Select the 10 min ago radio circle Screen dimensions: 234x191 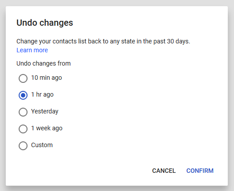click(x=23, y=78)
